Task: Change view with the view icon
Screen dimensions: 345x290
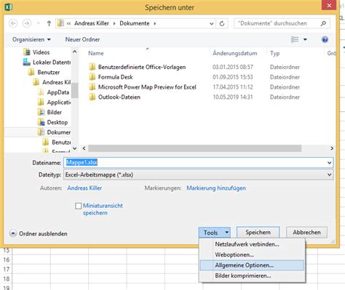Action: coord(295,39)
